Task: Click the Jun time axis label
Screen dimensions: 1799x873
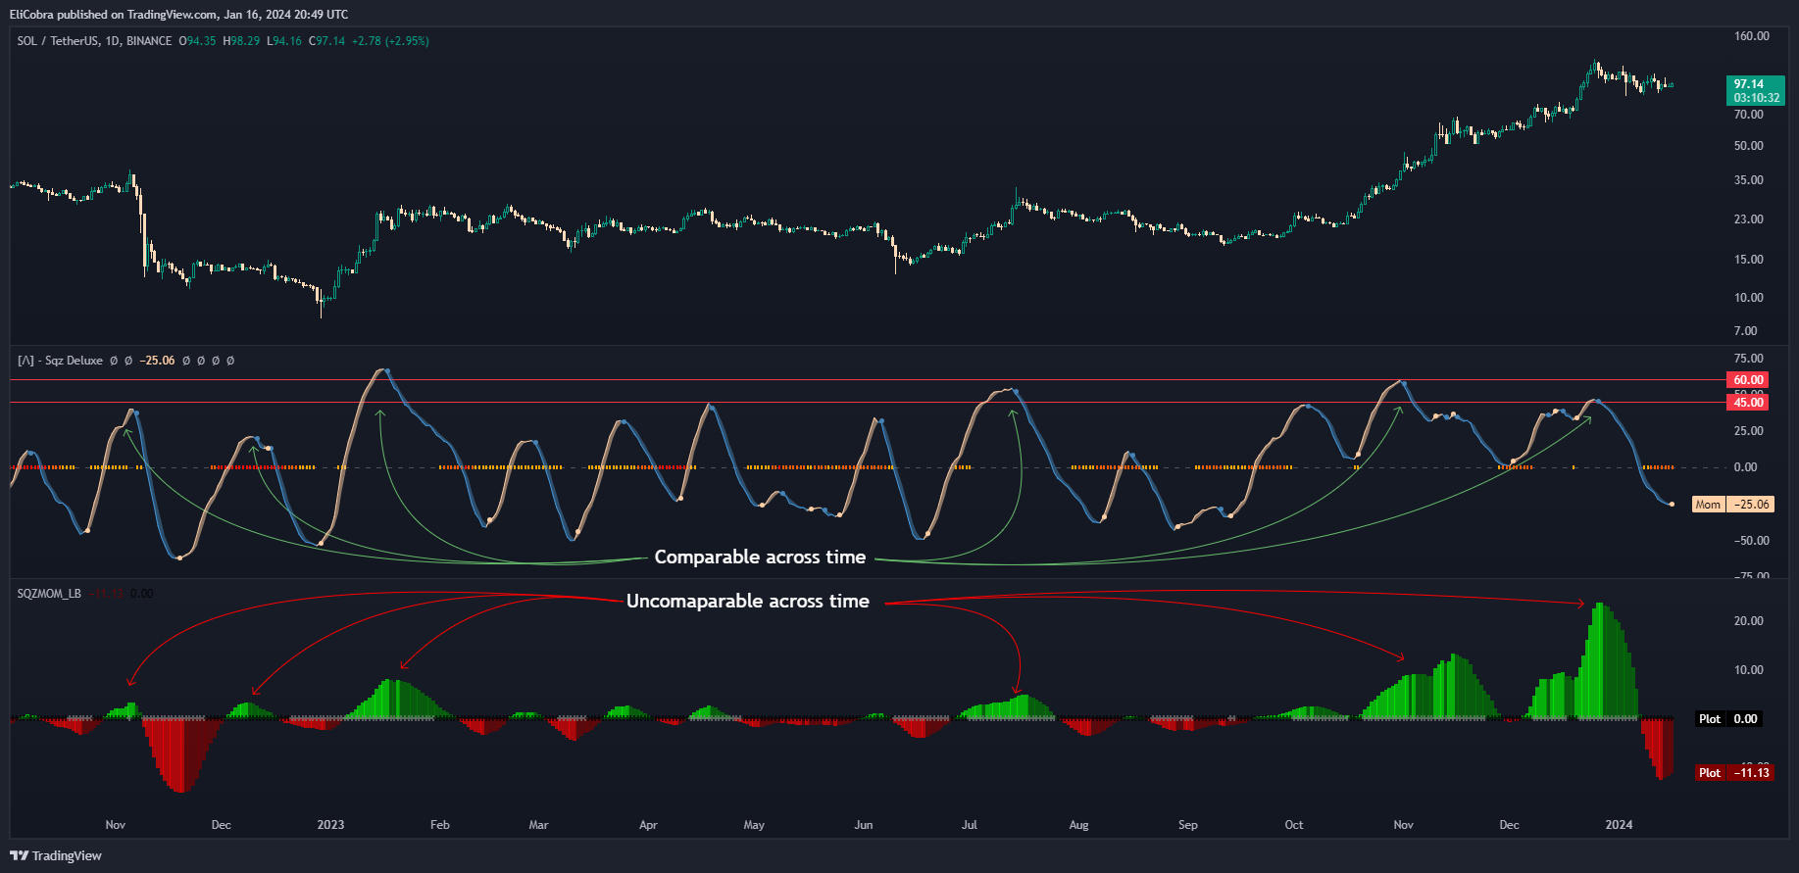Action: tap(863, 825)
